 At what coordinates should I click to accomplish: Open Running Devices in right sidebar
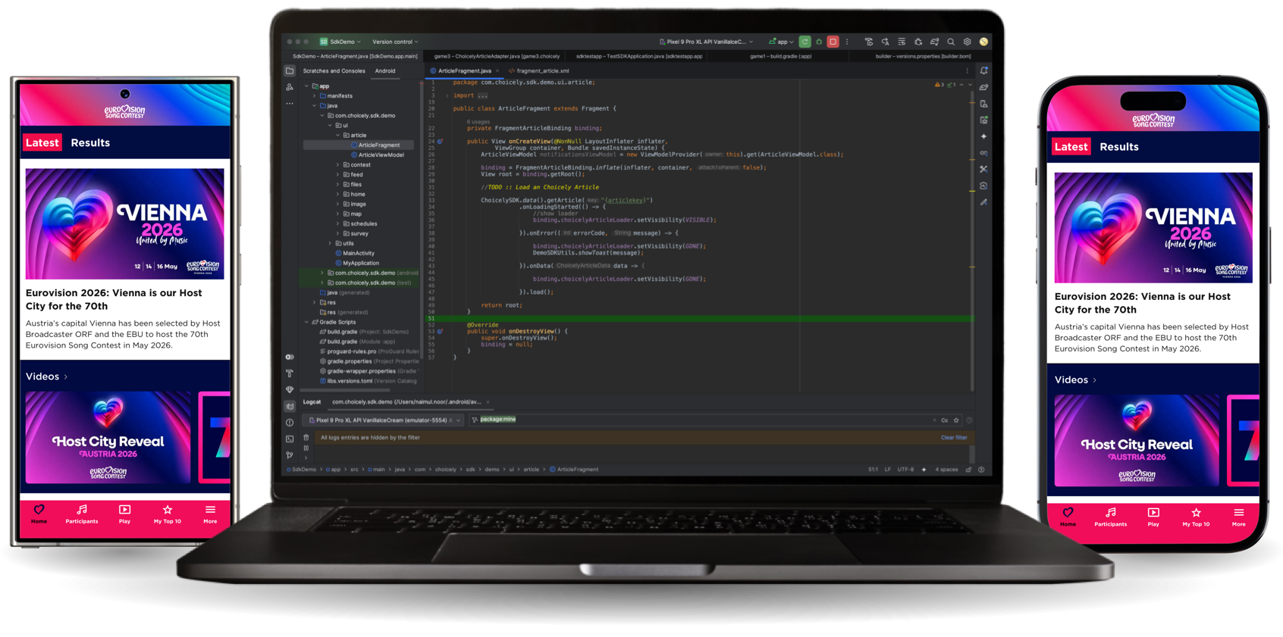[x=983, y=120]
